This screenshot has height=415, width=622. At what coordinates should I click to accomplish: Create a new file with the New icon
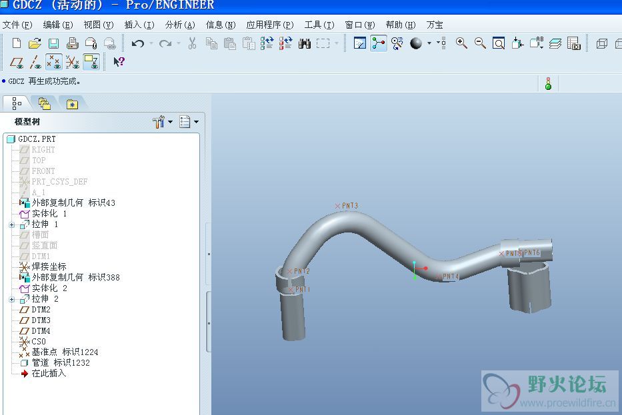17,43
